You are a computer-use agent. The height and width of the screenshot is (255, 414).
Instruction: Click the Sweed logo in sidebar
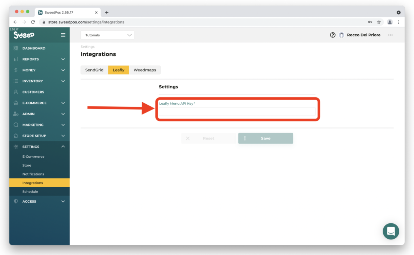(24, 35)
